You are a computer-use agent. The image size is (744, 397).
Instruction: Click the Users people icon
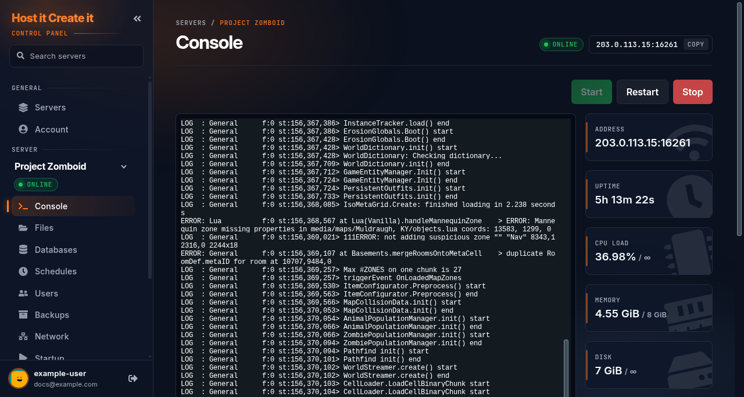tap(23, 294)
